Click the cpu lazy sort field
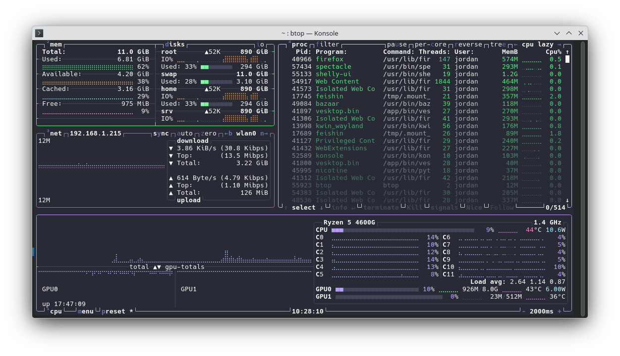The height and width of the screenshot is (356, 620). pos(538,44)
